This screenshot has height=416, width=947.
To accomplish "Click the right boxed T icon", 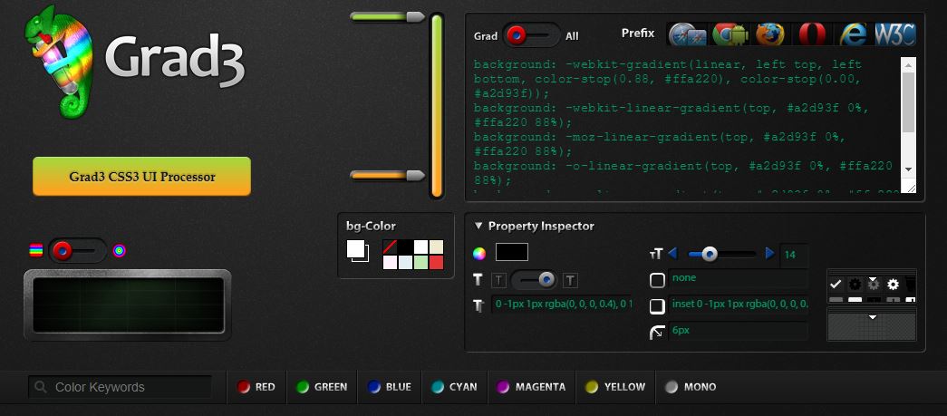I will [571, 280].
